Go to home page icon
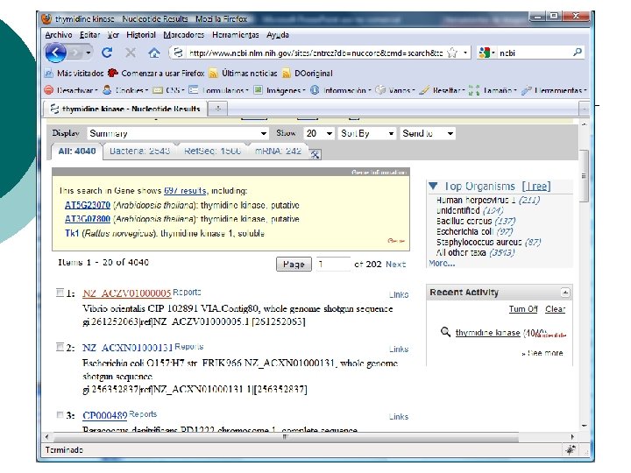The image size is (631, 473). pyautogui.click(x=153, y=53)
